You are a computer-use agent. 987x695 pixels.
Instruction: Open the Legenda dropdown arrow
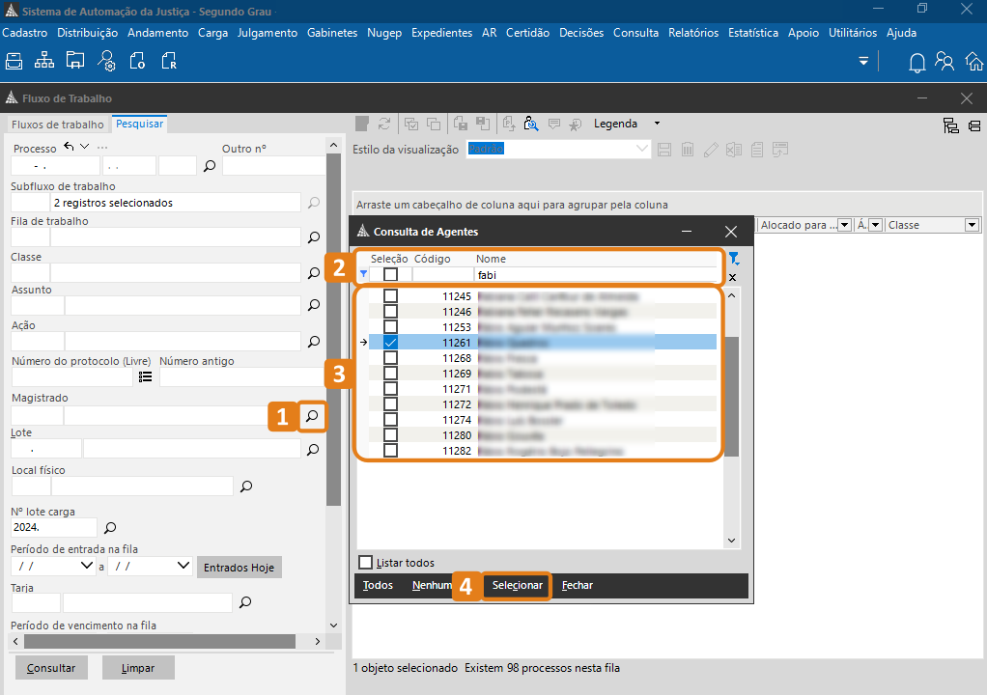coord(657,124)
